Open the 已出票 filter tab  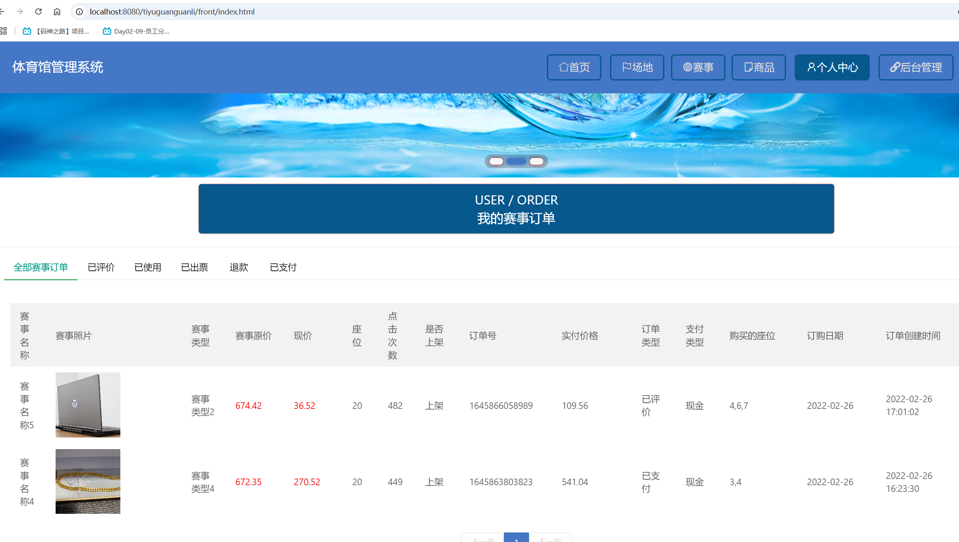pos(194,267)
